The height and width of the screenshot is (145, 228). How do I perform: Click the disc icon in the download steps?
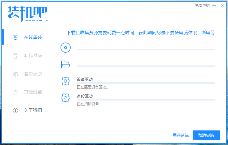(x=65, y=48)
